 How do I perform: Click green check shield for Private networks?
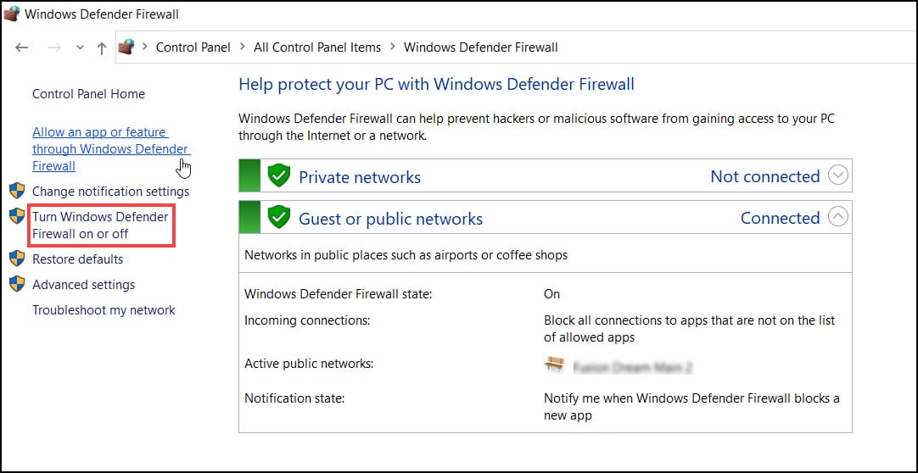pyautogui.click(x=278, y=176)
